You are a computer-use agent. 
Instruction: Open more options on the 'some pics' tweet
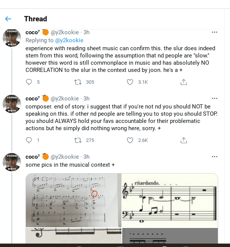[x=214, y=157]
